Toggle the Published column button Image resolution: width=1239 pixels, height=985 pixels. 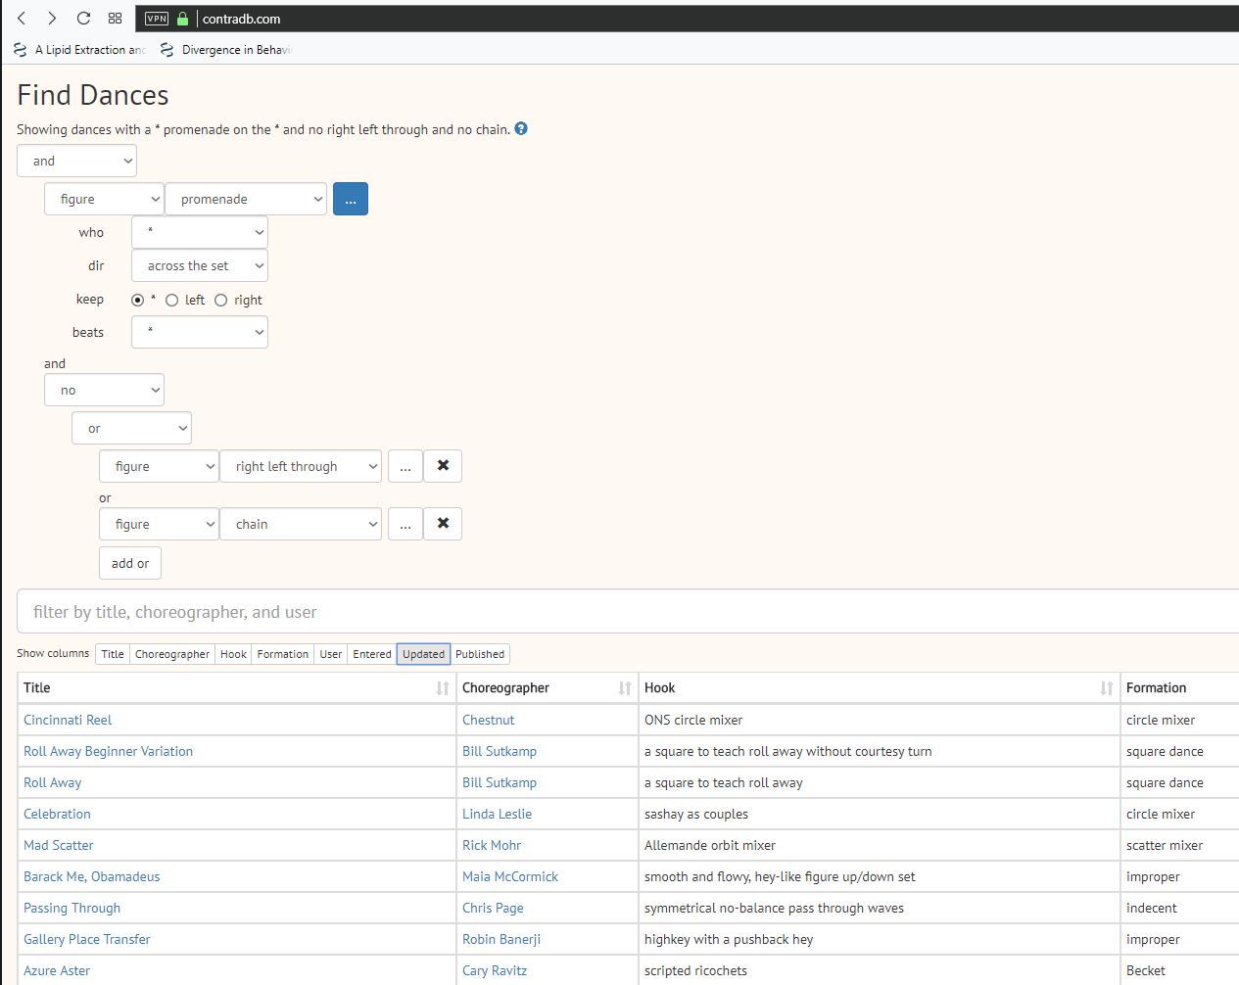480,654
